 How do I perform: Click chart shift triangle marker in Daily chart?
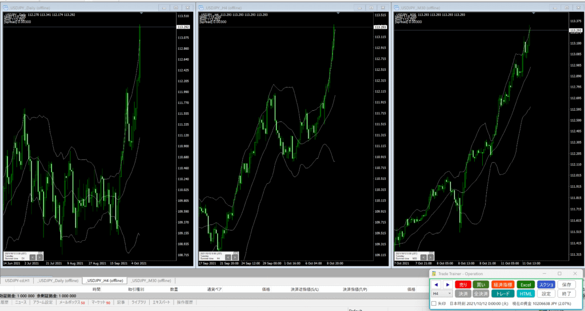142,13
